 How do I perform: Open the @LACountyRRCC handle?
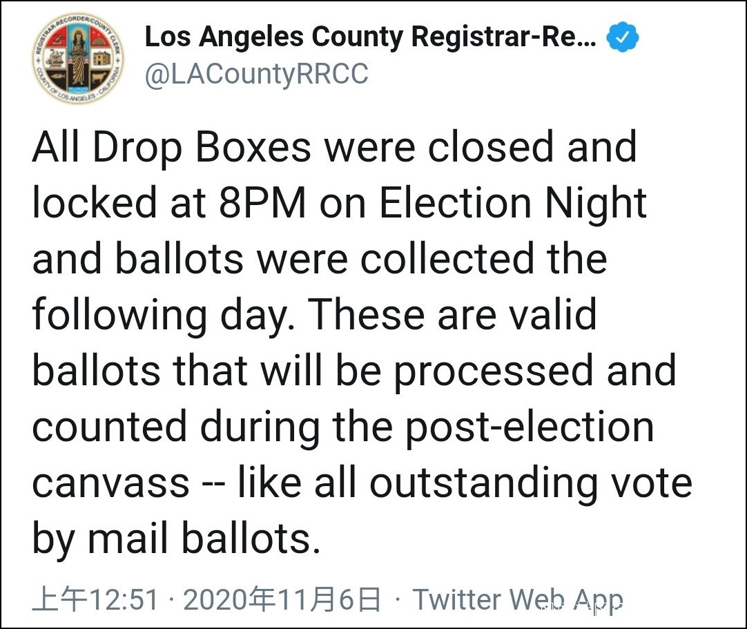pyautogui.click(x=256, y=74)
